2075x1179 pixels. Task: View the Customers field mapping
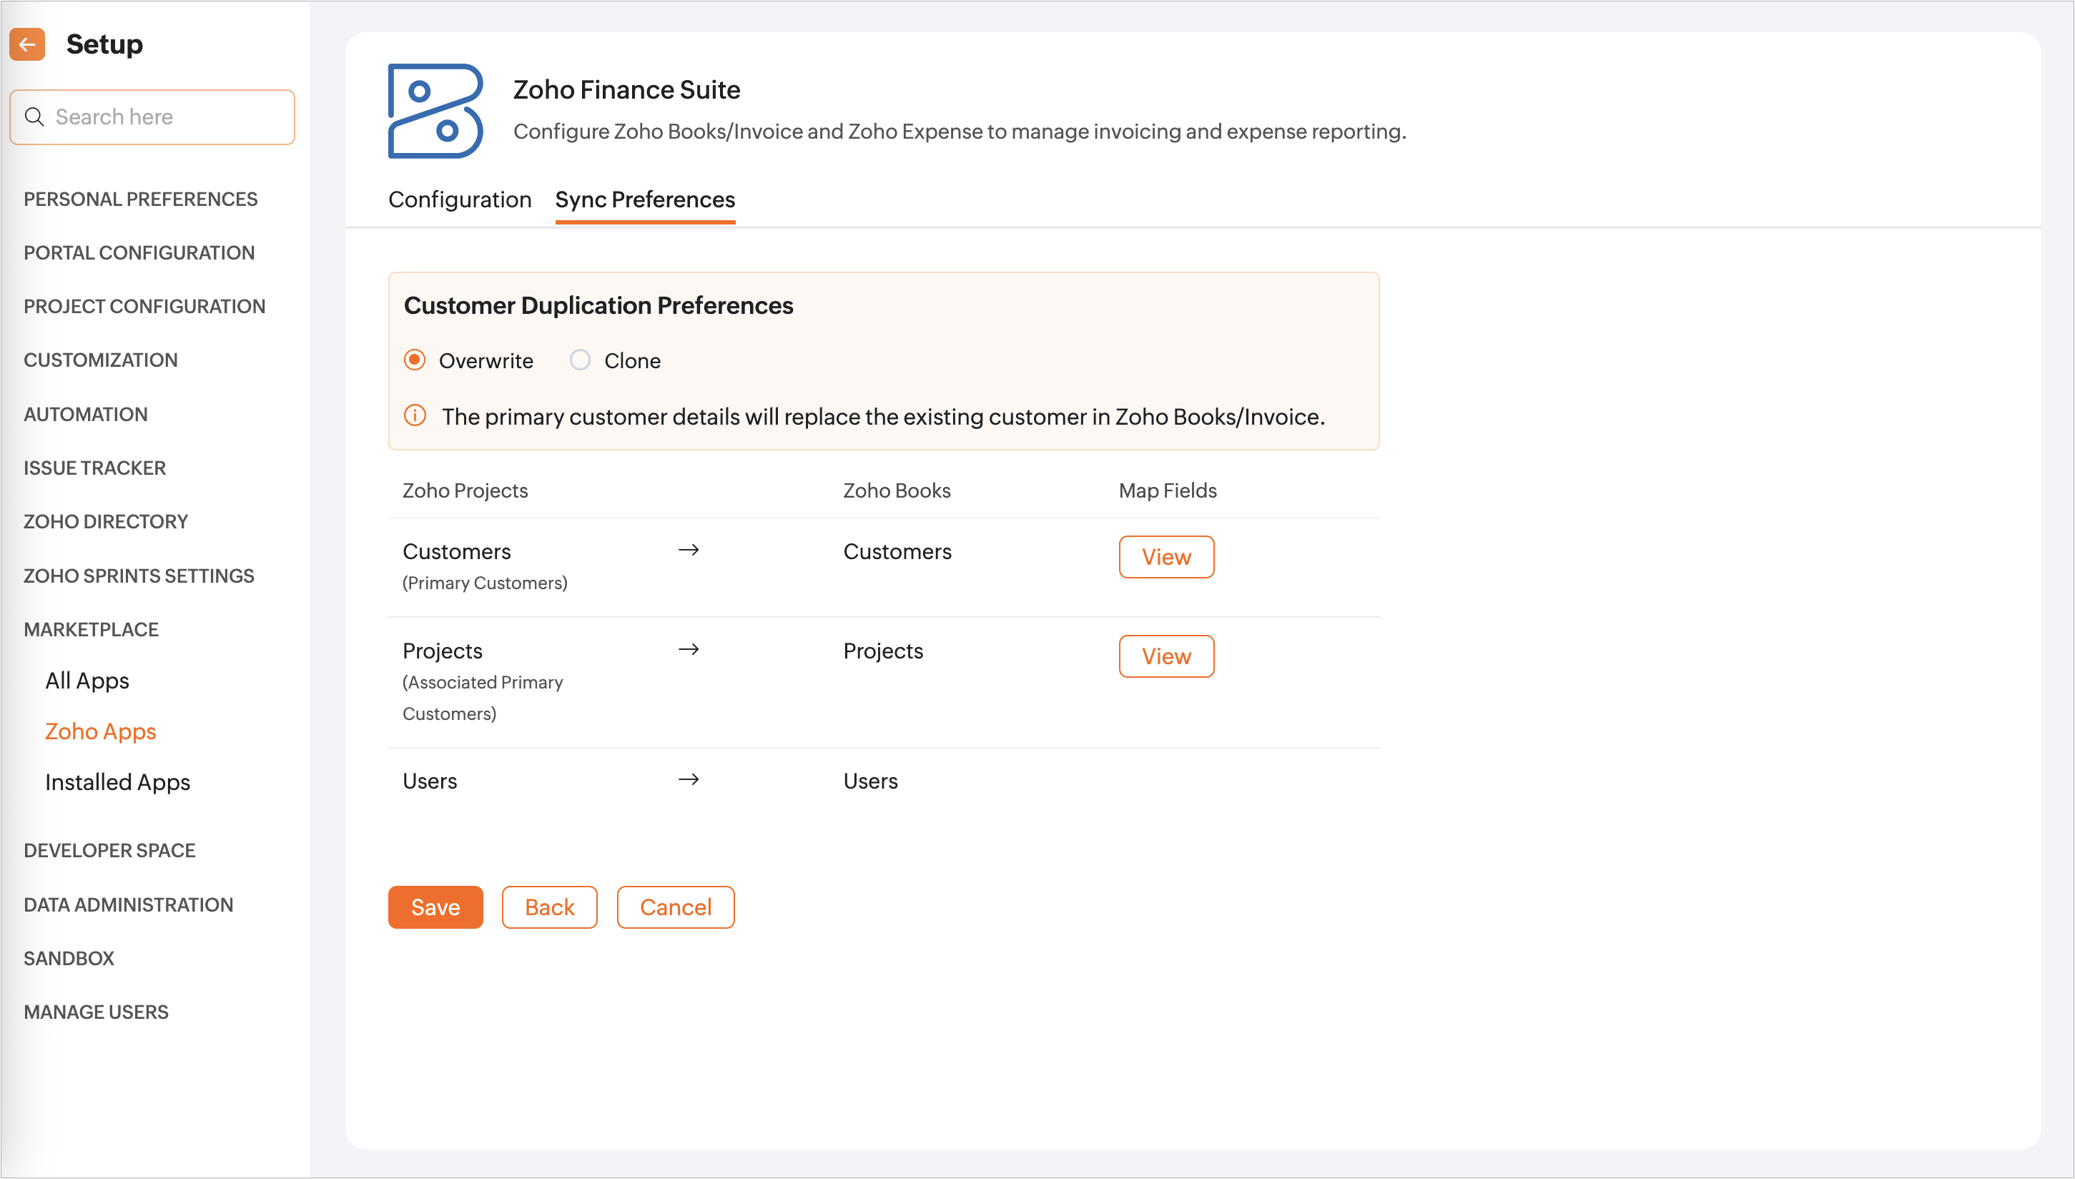pos(1165,557)
